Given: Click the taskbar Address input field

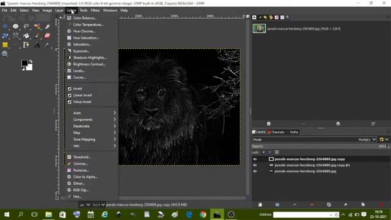Looking at the screenshot, I should coord(306,215).
